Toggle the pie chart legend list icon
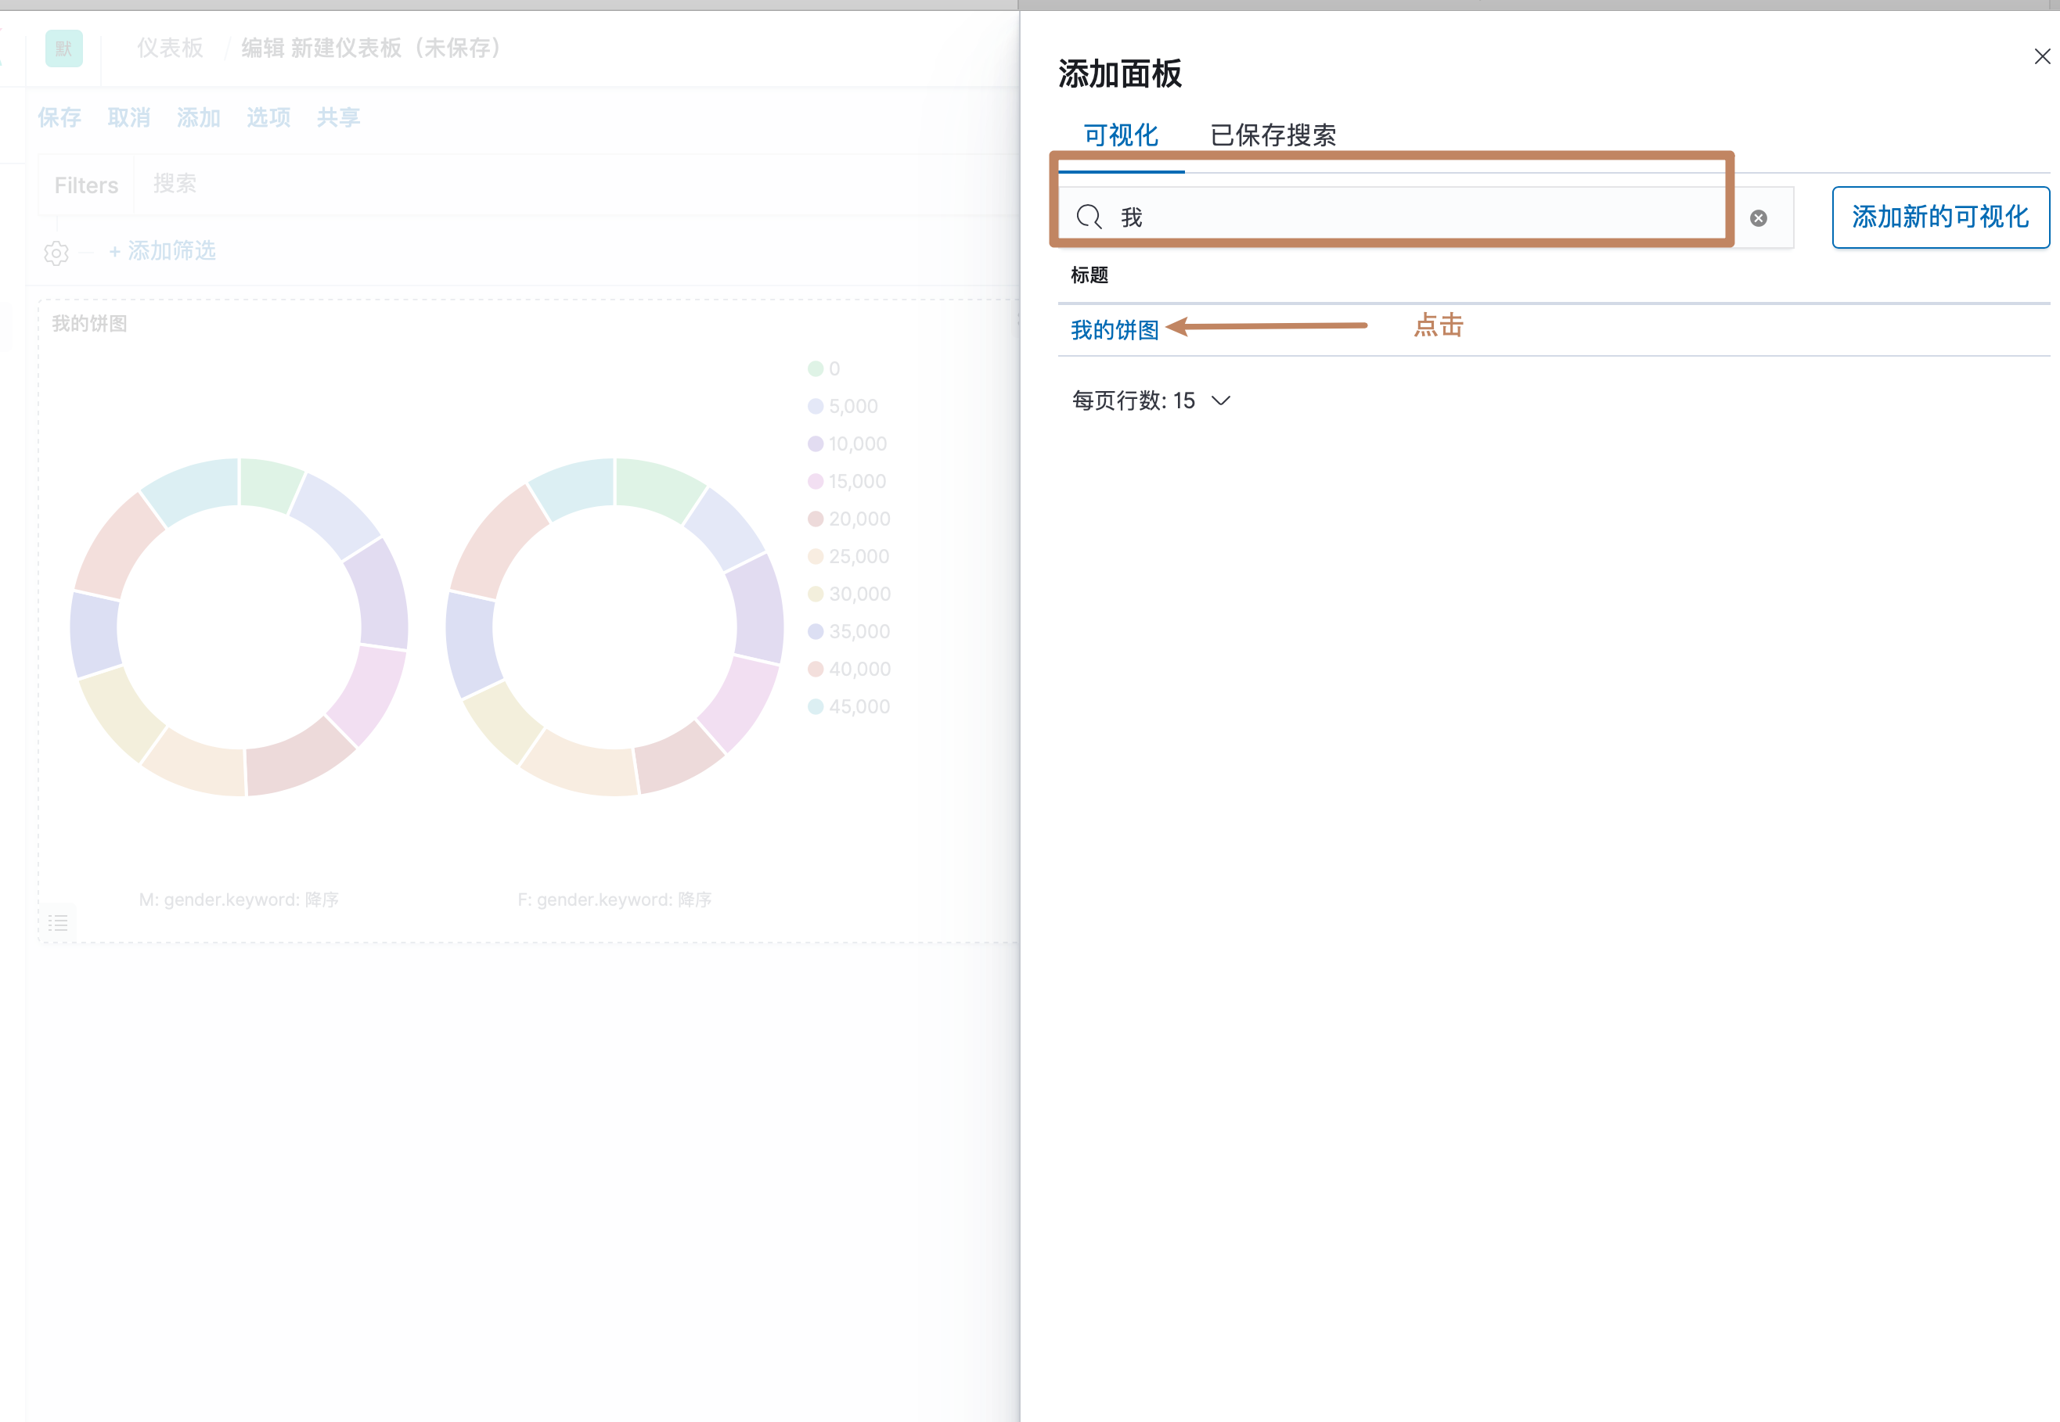Viewport: 2060px width, 1422px height. click(58, 923)
